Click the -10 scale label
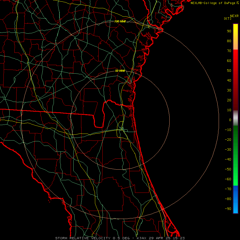Screen dimensions: 240x240 tap(228, 130)
